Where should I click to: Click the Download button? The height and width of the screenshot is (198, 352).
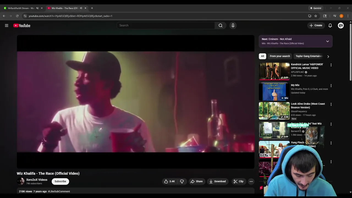pos(218,182)
